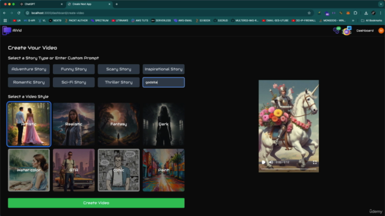This screenshot has height=216, width=385.
Task: Click the user avatar in AiVid header
Action: 381,31
